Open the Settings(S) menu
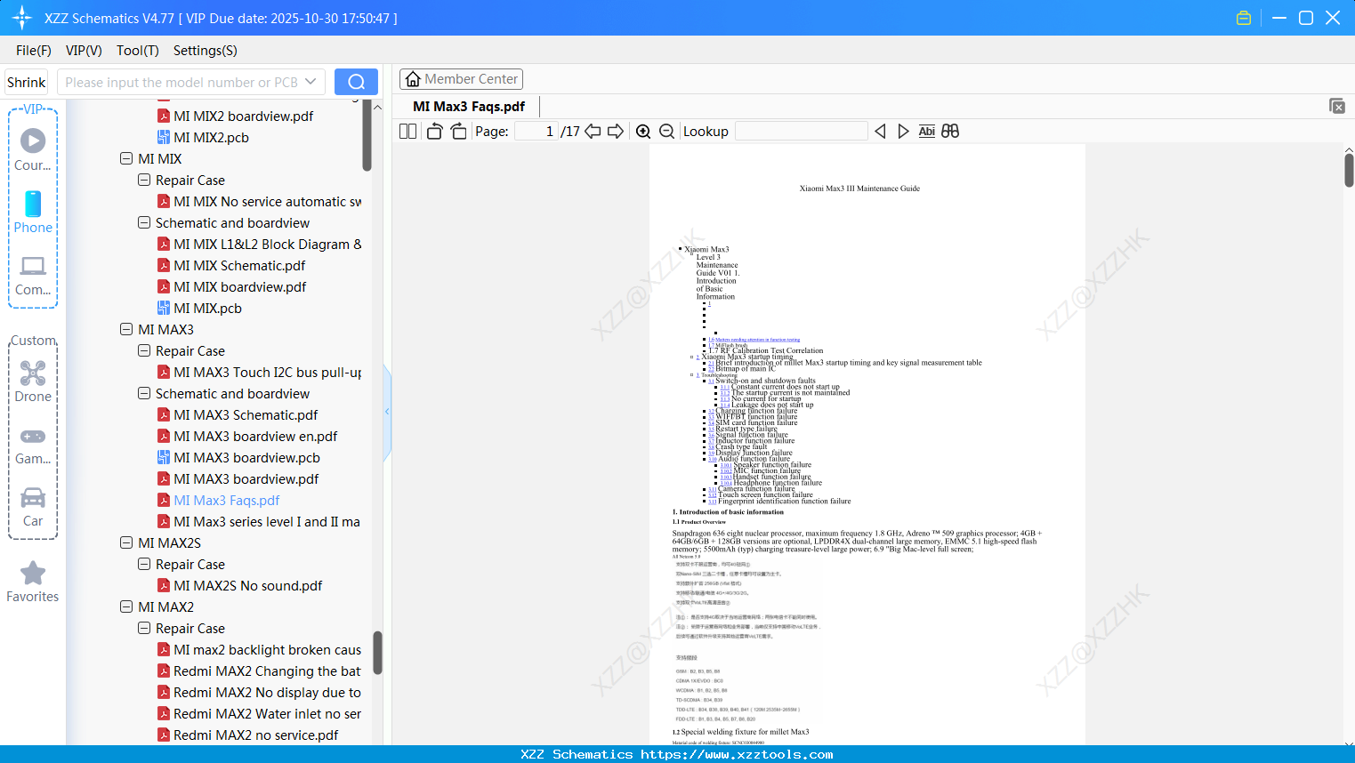This screenshot has width=1355, height=763. pyautogui.click(x=206, y=51)
